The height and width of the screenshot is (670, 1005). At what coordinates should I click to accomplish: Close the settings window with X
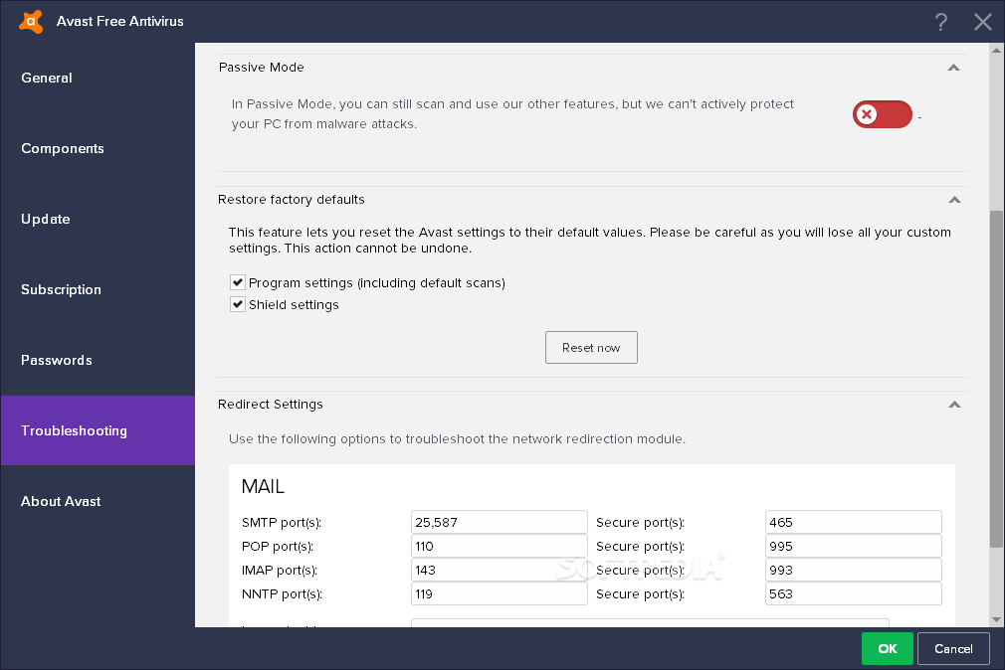click(x=982, y=22)
